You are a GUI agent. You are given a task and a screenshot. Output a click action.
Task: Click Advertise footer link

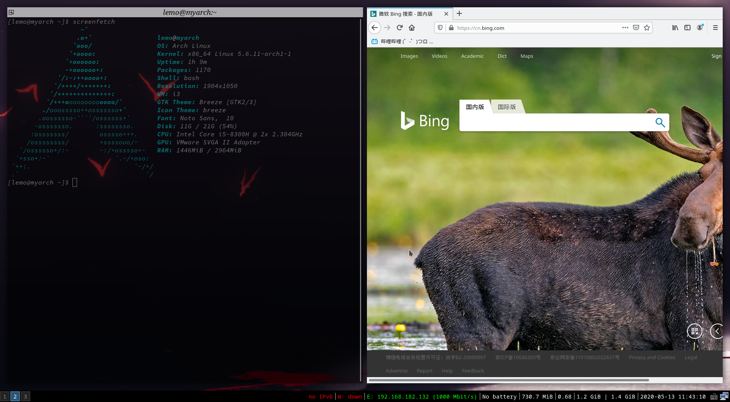pos(396,371)
